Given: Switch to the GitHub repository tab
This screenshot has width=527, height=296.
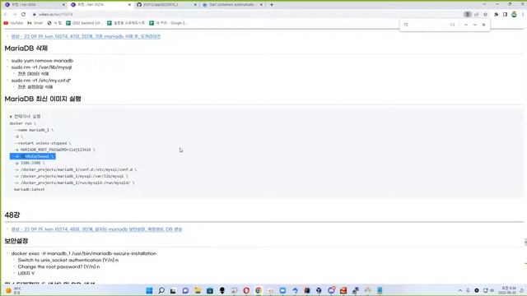Looking at the screenshot, I should (x=166, y=5).
